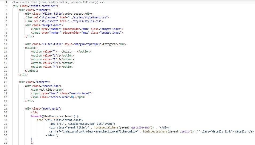Click the text 'Catégorie' on line 12

(x=110, y=44)
